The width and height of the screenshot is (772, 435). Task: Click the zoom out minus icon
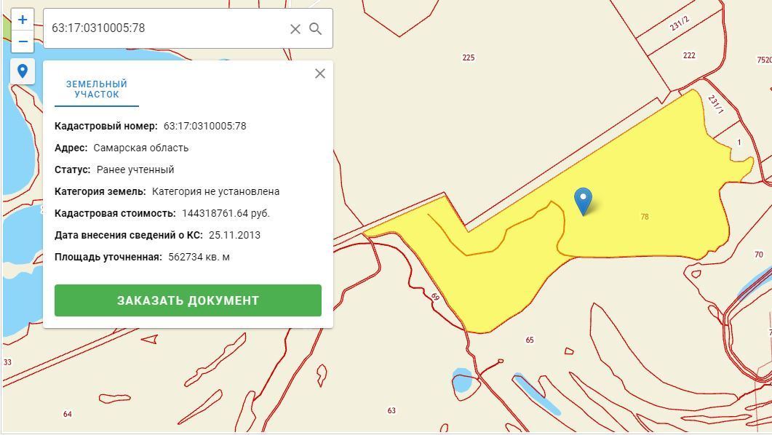coord(23,41)
